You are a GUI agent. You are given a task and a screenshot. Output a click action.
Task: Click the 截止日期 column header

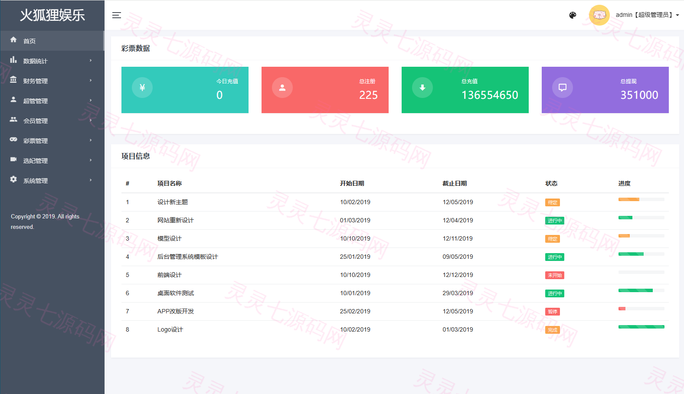click(x=455, y=183)
